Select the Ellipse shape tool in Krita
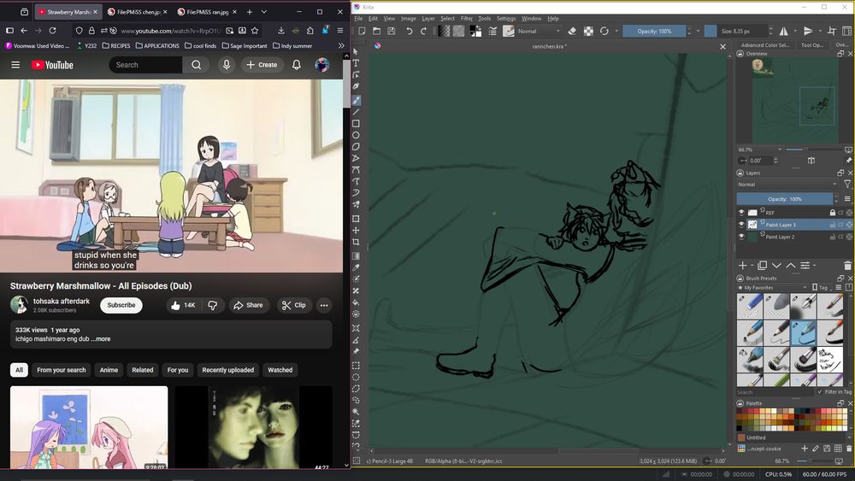855x481 pixels. coord(356,135)
